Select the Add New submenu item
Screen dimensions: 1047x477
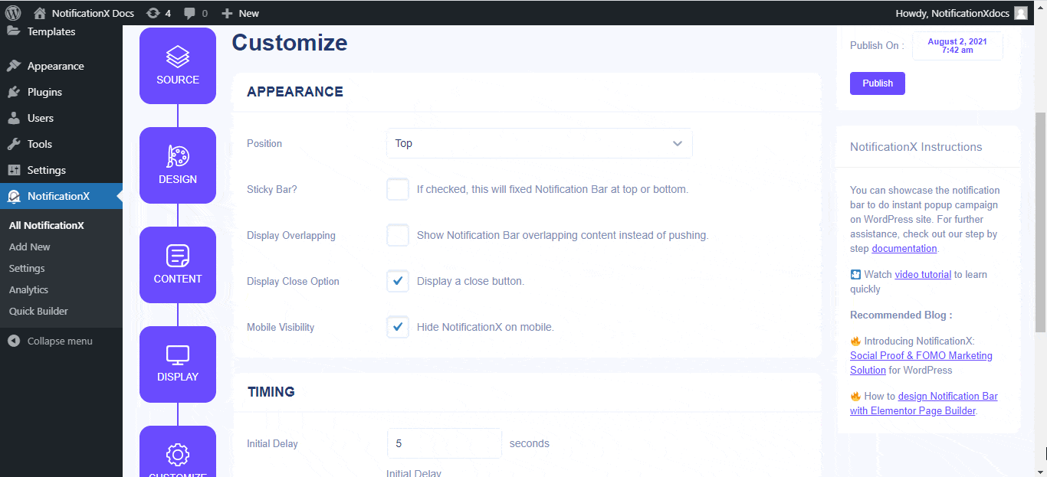tap(30, 247)
